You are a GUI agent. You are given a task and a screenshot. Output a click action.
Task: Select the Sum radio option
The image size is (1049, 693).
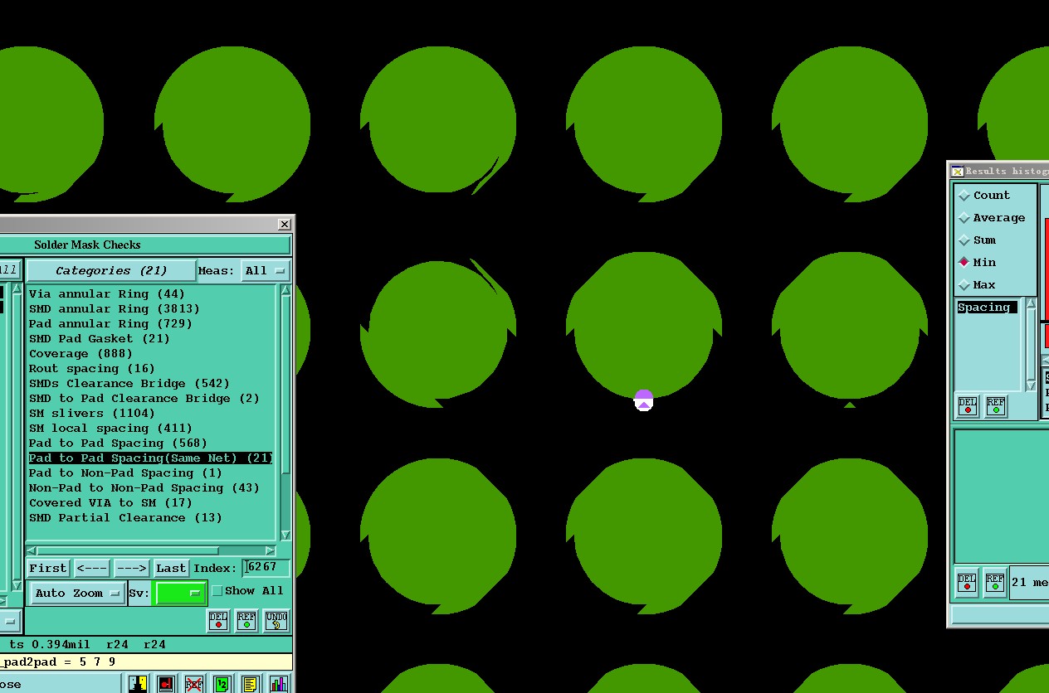978,240
